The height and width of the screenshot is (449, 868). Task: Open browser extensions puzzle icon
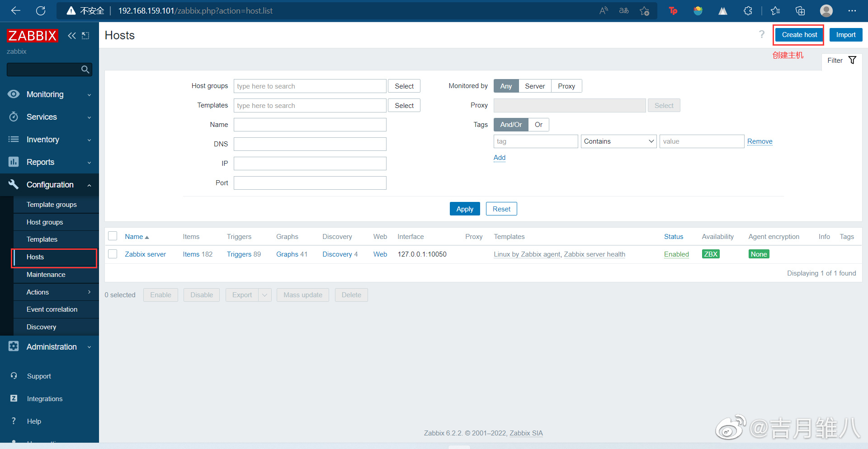748,11
